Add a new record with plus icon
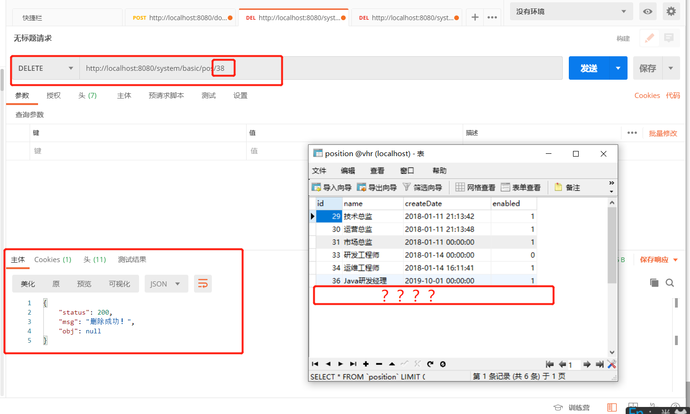This screenshot has height=414, width=690. click(366, 364)
